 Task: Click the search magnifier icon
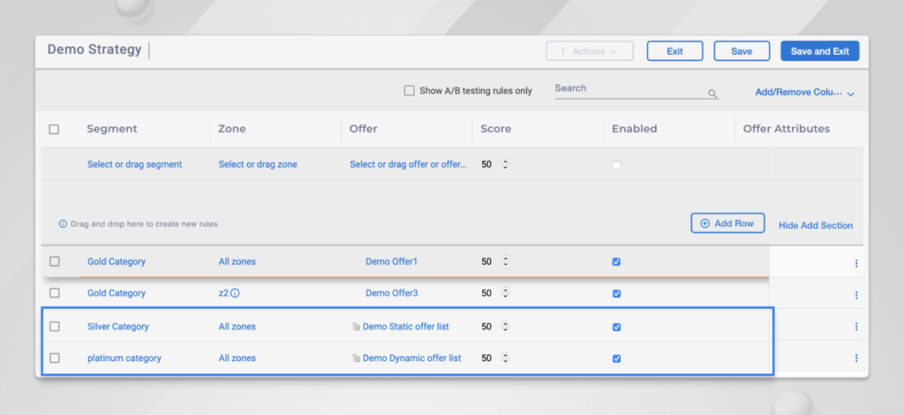point(712,94)
